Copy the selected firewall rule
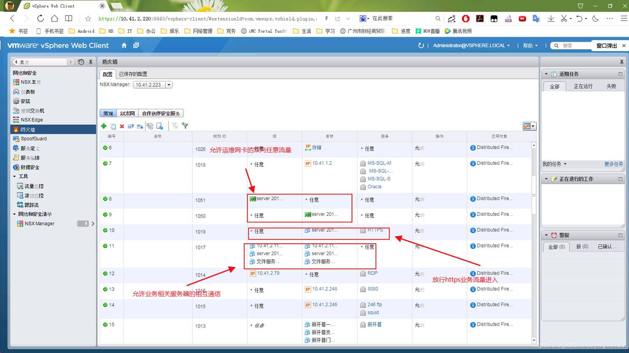 pos(113,126)
